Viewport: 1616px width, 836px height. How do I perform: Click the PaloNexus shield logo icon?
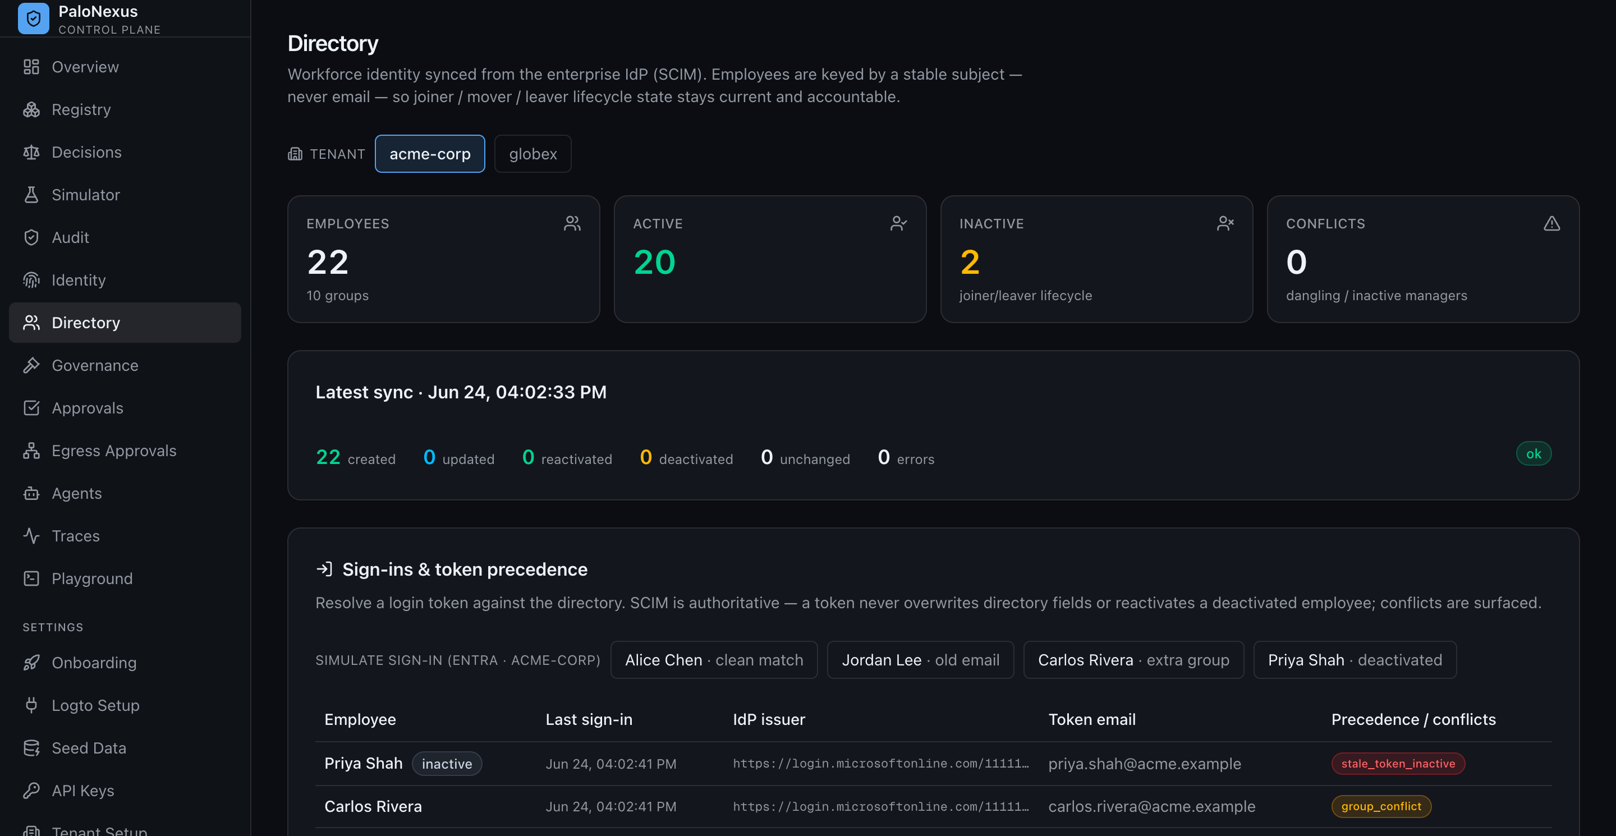coord(33,19)
